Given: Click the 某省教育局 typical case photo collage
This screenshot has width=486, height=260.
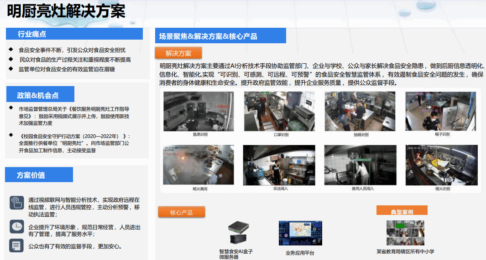Looking at the screenshot, I should pyautogui.click(x=405, y=233).
